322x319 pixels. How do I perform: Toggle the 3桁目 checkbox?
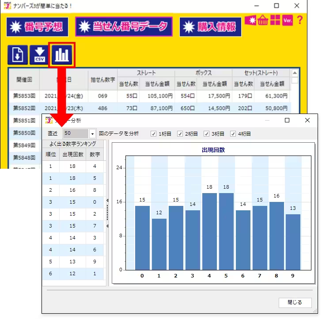click(206, 134)
